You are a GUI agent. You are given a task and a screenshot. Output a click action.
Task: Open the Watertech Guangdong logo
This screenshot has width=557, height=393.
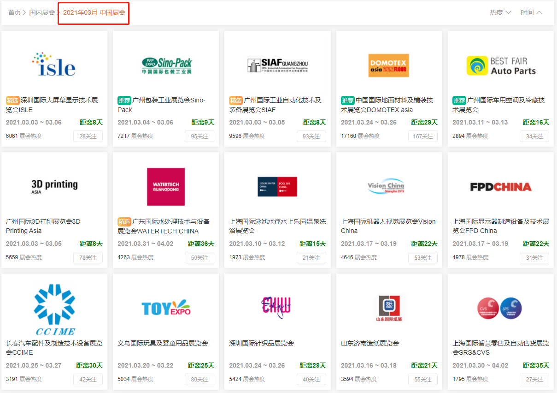point(166,186)
